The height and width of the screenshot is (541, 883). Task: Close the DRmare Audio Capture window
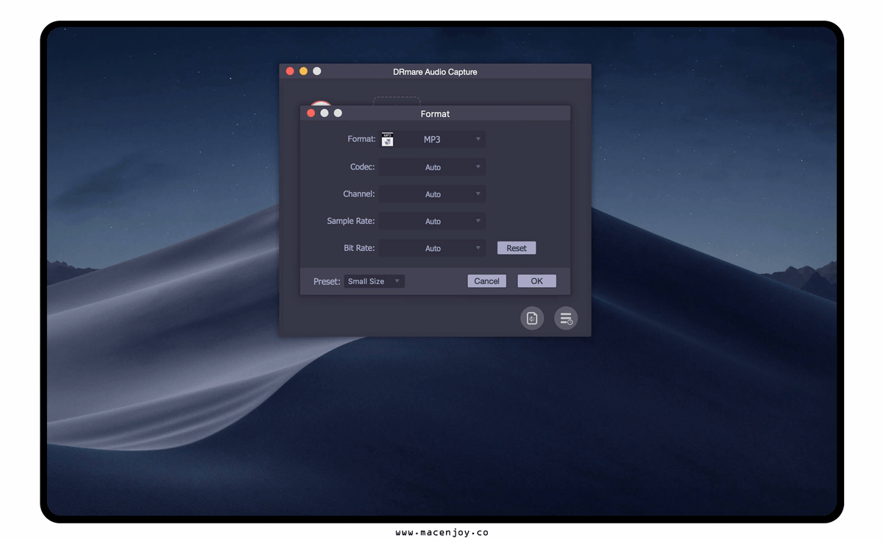(x=290, y=71)
